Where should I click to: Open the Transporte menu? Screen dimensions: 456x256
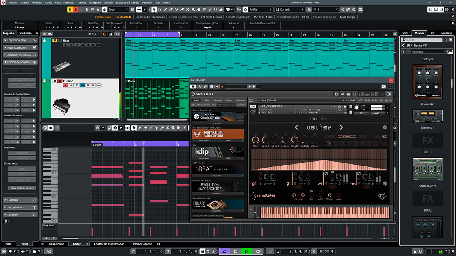(95, 2)
